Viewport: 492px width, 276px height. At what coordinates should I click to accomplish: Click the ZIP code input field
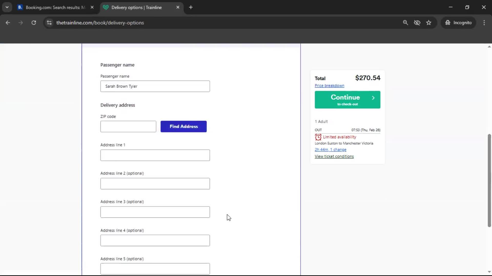tap(128, 126)
